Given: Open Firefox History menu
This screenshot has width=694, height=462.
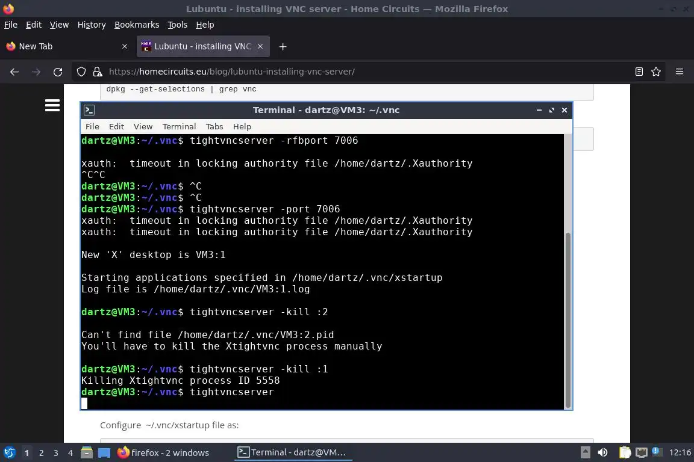Looking at the screenshot, I should click(92, 25).
